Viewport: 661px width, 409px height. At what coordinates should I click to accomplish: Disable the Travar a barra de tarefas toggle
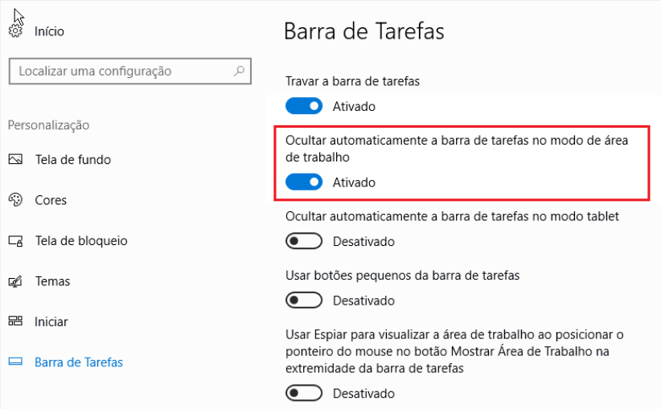tap(304, 106)
